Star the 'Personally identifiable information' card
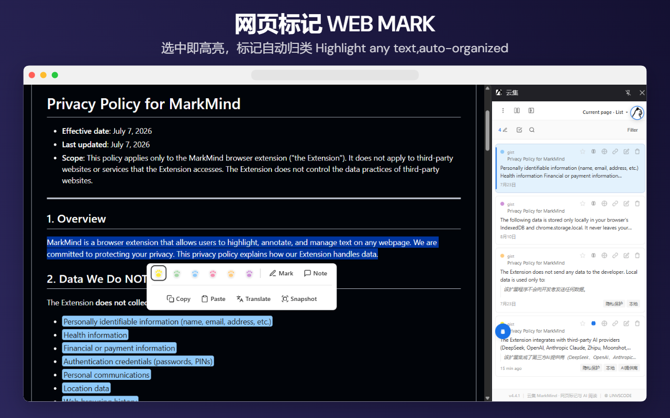670x418 pixels. pos(583,152)
